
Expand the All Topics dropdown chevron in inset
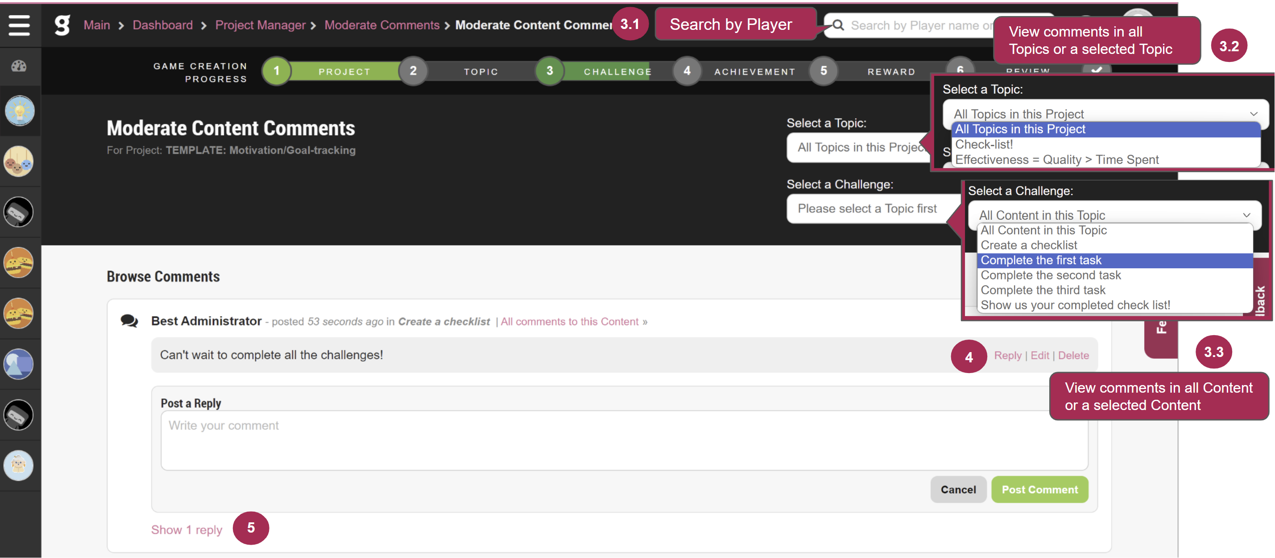pyautogui.click(x=1254, y=114)
